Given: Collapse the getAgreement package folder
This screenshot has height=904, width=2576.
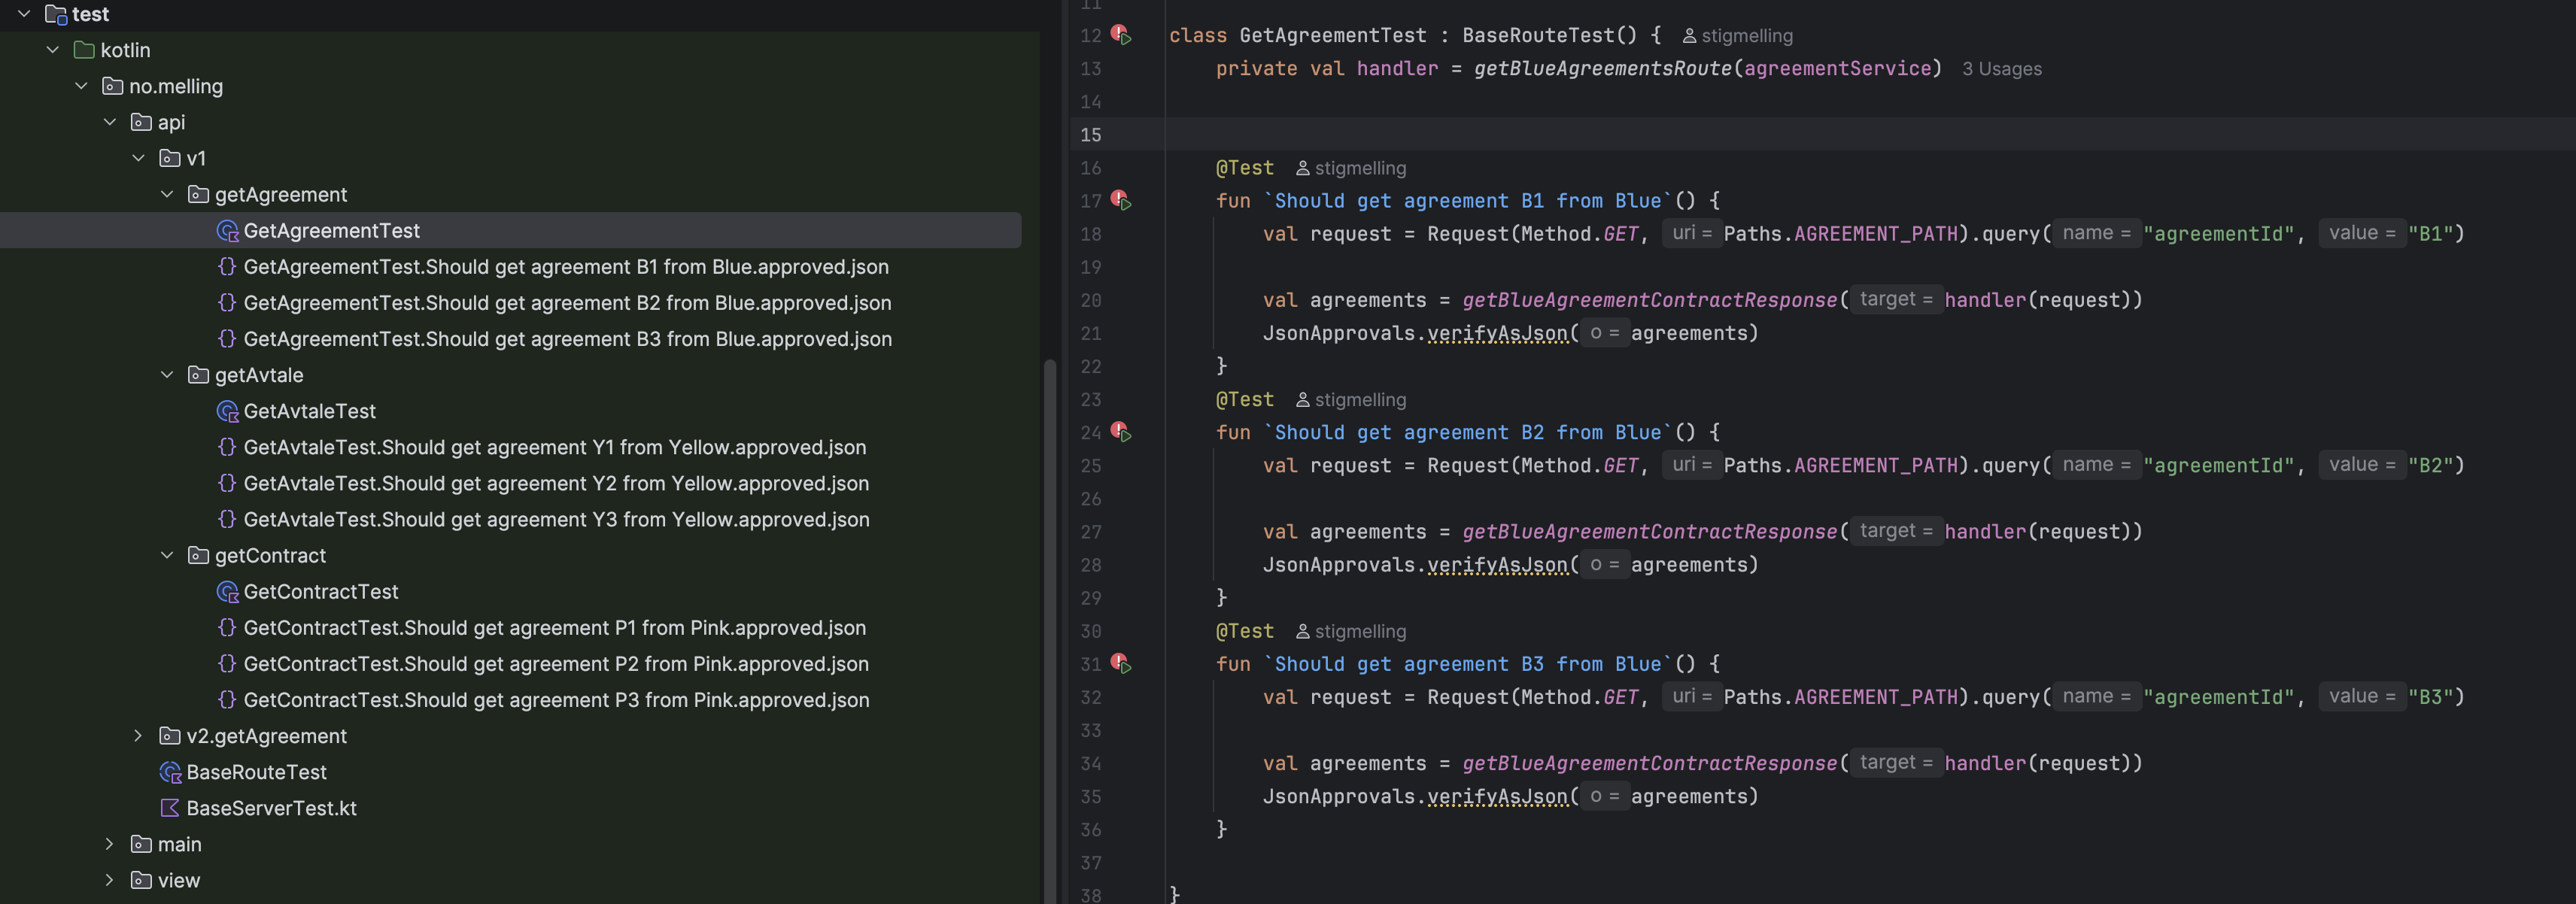Looking at the screenshot, I should [x=167, y=195].
